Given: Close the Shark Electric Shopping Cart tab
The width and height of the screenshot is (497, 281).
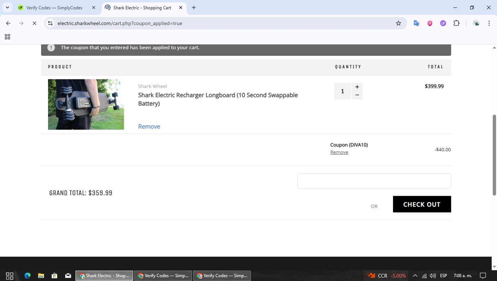Looking at the screenshot, I should (181, 8).
